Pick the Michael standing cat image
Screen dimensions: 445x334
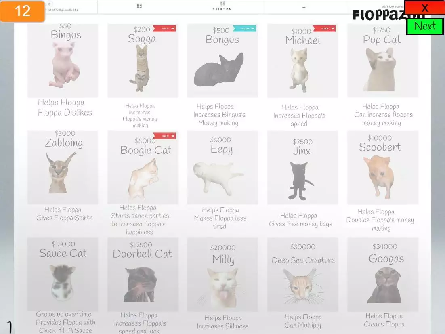coord(299,70)
